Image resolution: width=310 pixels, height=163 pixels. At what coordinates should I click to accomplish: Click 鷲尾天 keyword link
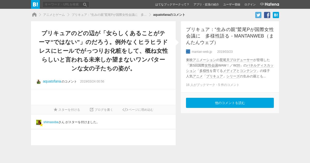(224, 60)
